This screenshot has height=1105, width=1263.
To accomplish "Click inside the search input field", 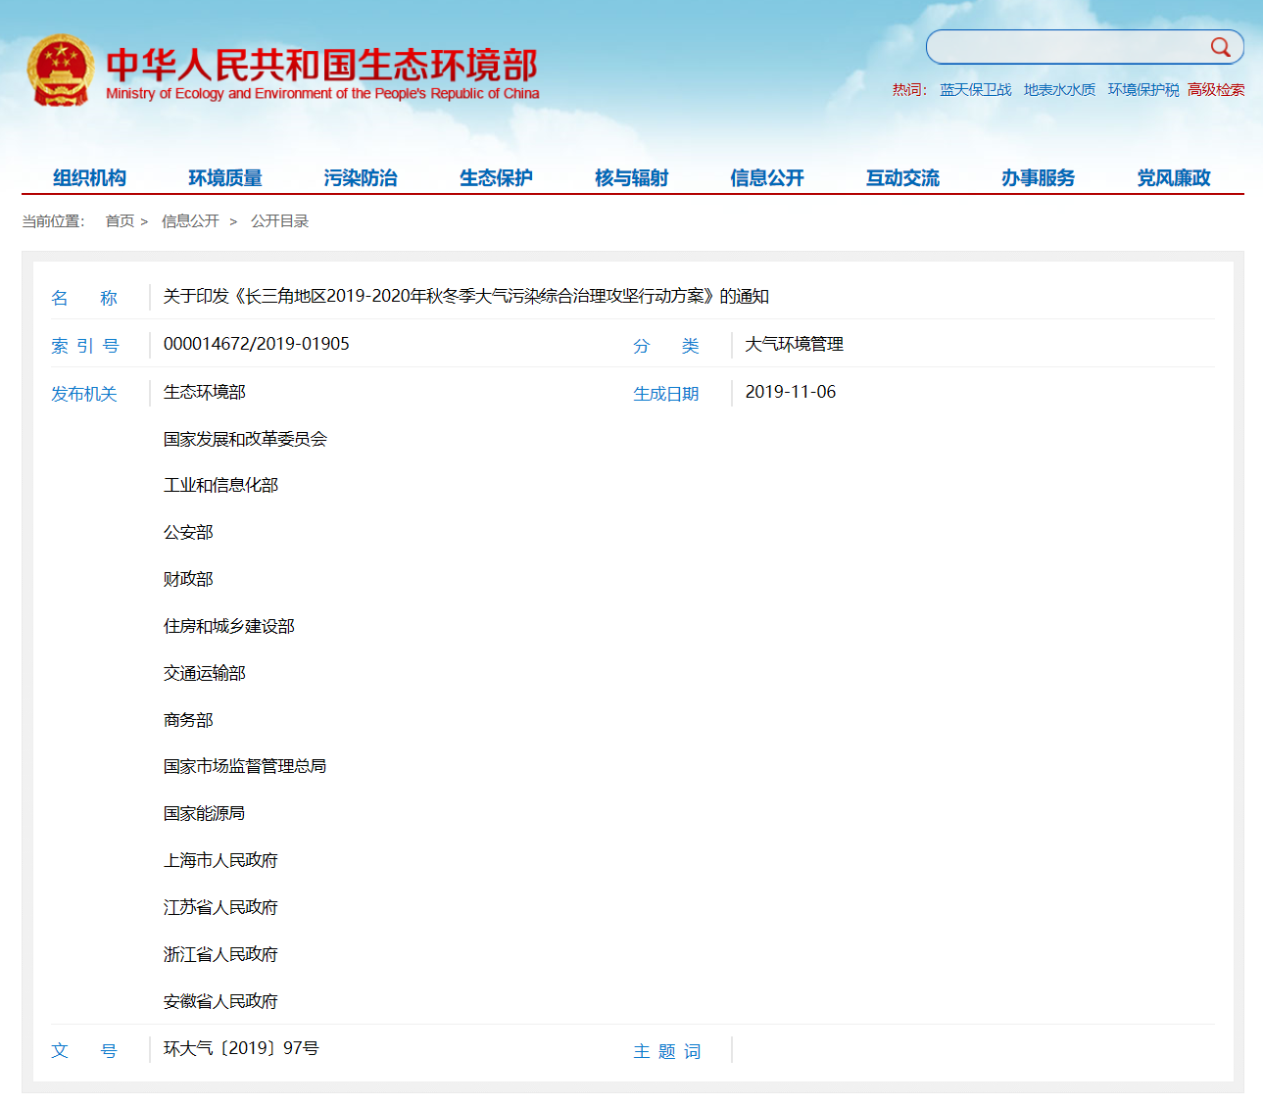I will coord(1068,46).
